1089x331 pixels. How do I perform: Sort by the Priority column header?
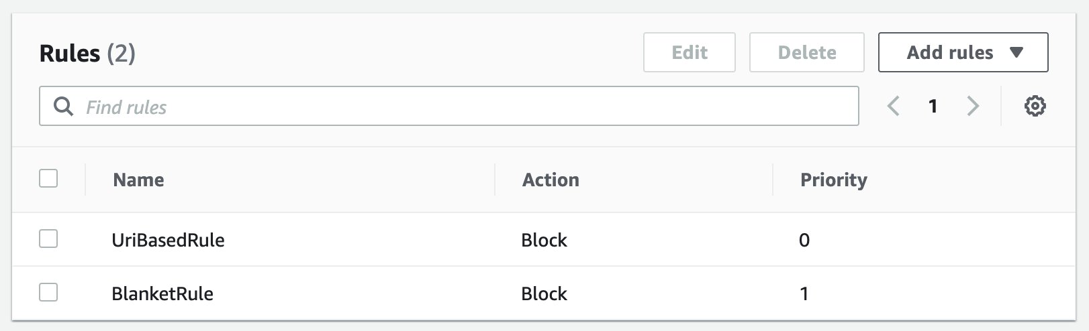(x=833, y=180)
